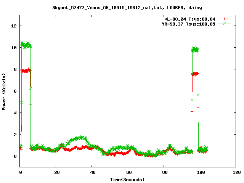Click the green calibration plateau near time 97 seconds
Screen dimensions: 244x183
195,50
